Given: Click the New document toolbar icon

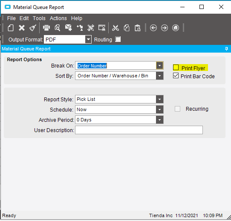Looking at the screenshot, I should 11,28.
